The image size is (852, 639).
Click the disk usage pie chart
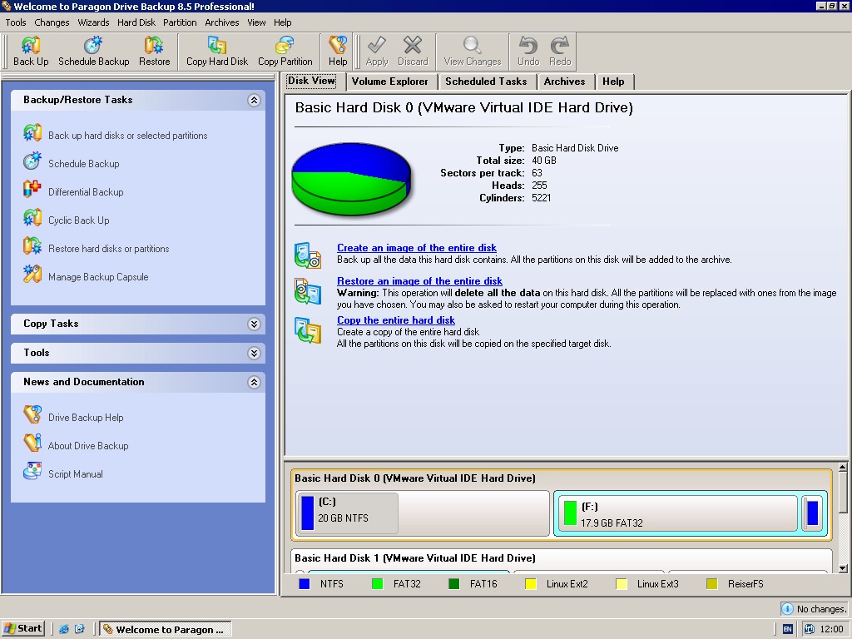352,179
